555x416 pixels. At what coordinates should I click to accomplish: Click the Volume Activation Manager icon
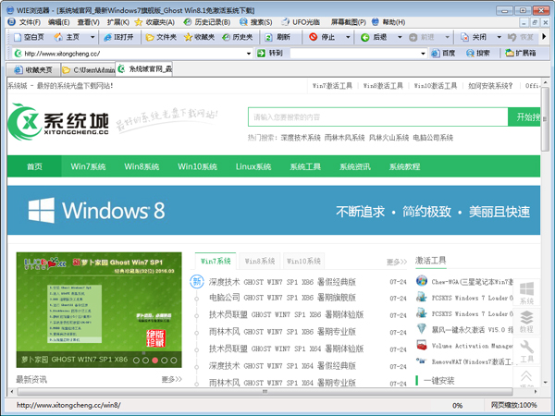[x=422, y=345]
